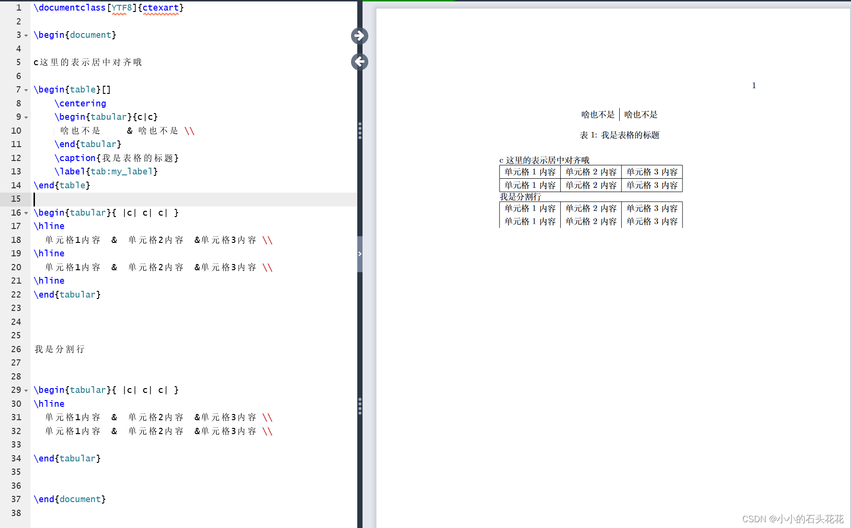Click \hline on line 19
Image resolution: width=851 pixels, height=528 pixels.
coord(49,253)
